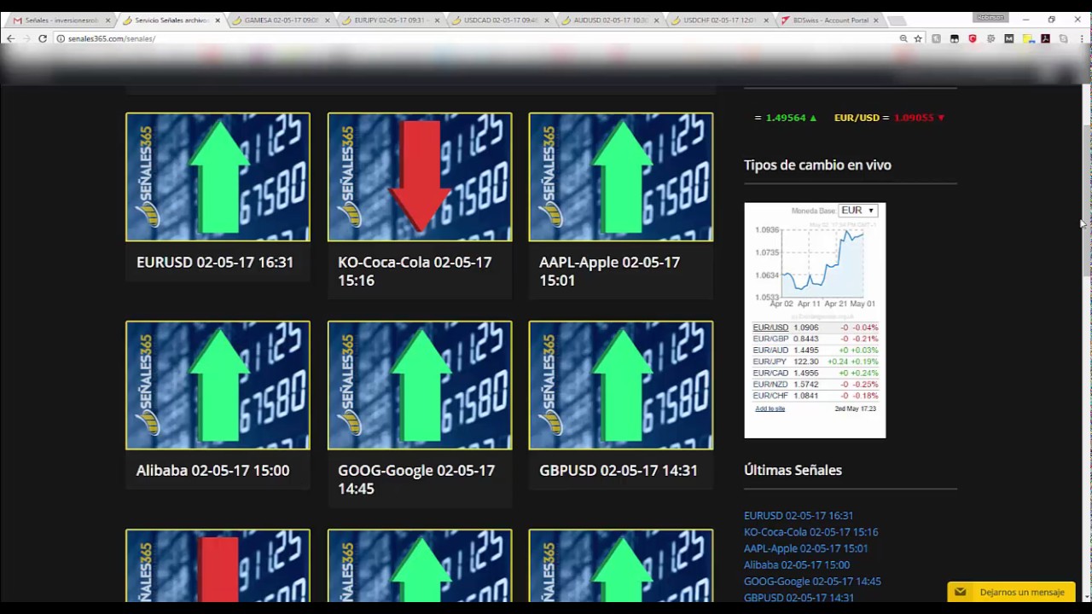Click the zoom magnifier icon in address bar
Image resolution: width=1092 pixels, height=614 pixels.
coord(903,38)
